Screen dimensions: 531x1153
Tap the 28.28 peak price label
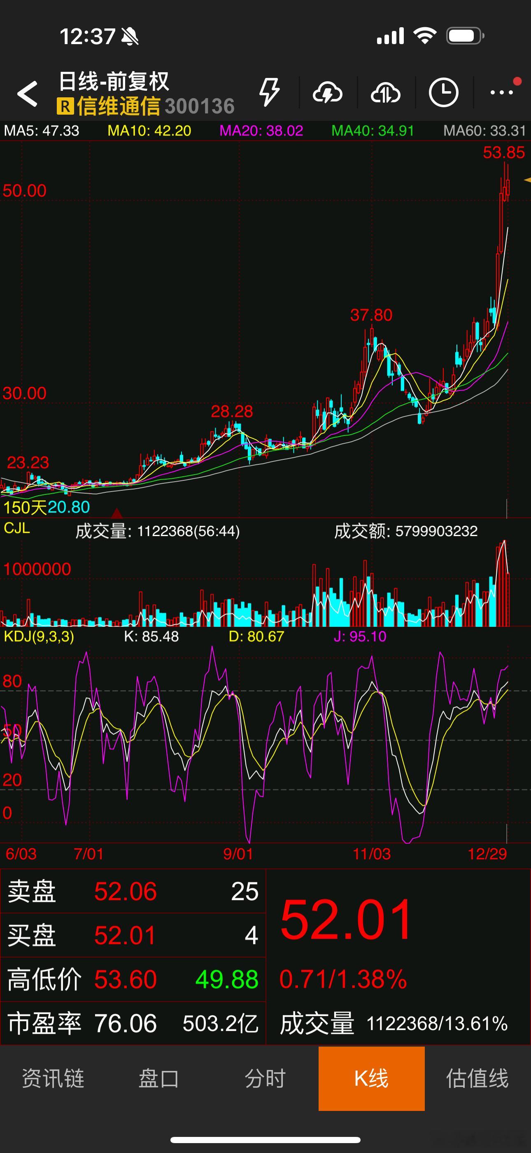point(231,411)
